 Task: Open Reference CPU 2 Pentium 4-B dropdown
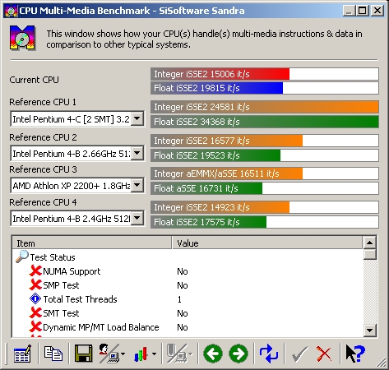(137, 153)
